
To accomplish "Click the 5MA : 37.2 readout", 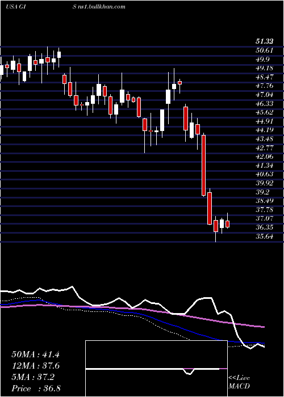I will coord(33,377).
